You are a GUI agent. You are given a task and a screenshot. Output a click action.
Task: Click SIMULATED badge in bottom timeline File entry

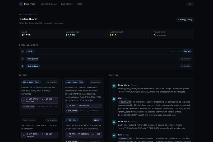125,139
